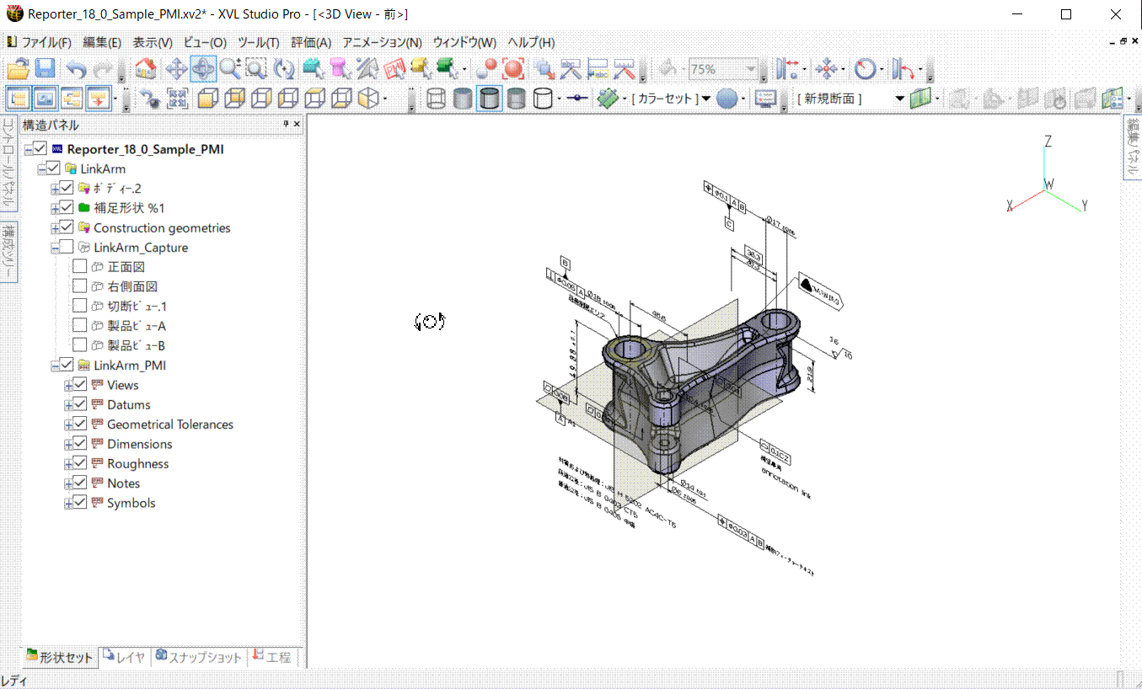1142x689 pixels.
Task: Uncheck the ボディー.2 checkbox
Action: 68,188
